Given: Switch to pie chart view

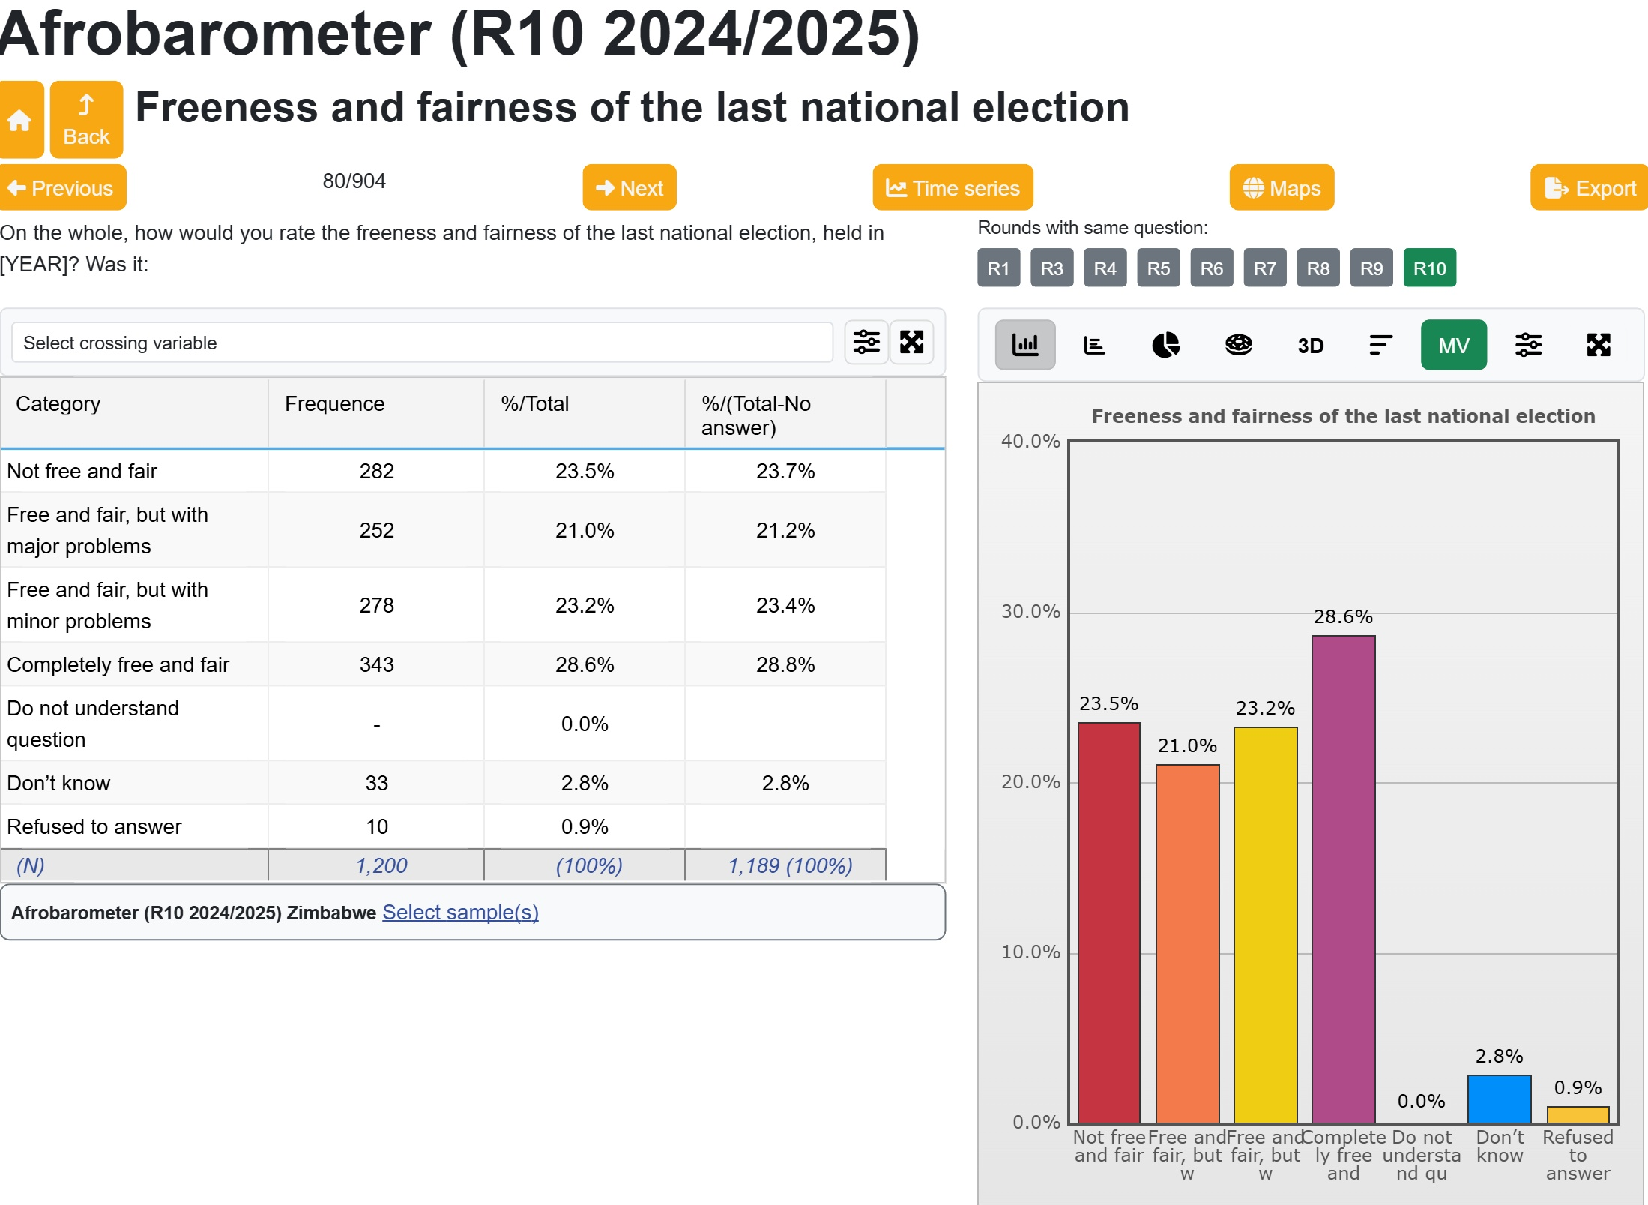Looking at the screenshot, I should [x=1165, y=345].
